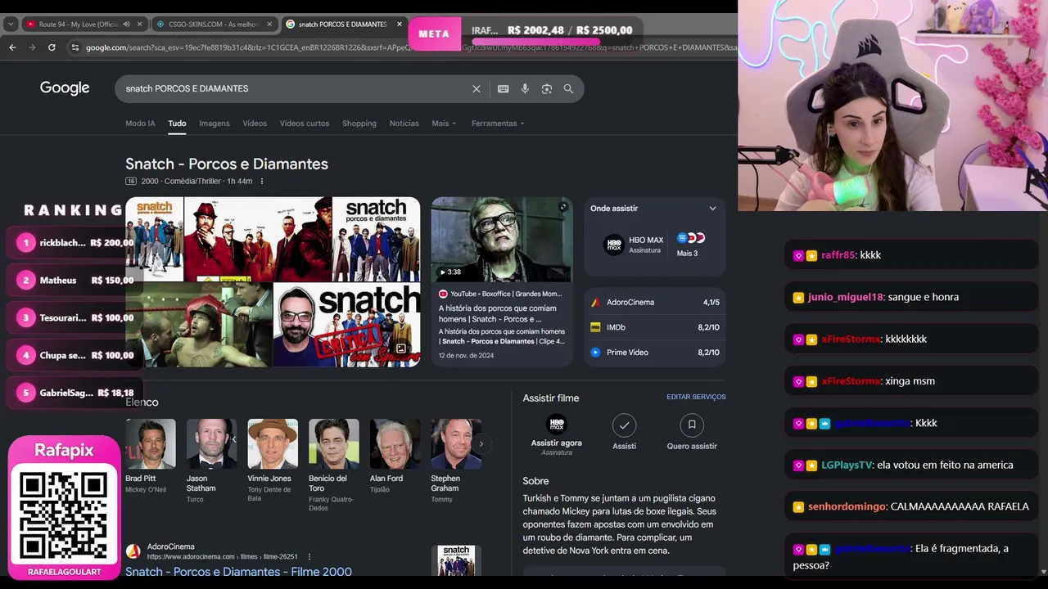This screenshot has width=1048, height=589.
Task: Open Brad Pitt cast photo
Action: pos(151,444)
